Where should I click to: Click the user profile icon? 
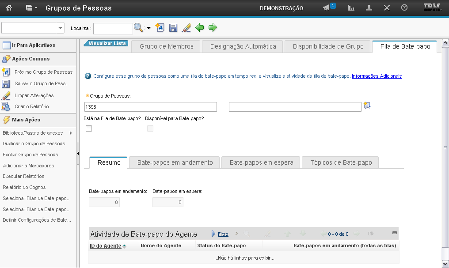[369, 8]
